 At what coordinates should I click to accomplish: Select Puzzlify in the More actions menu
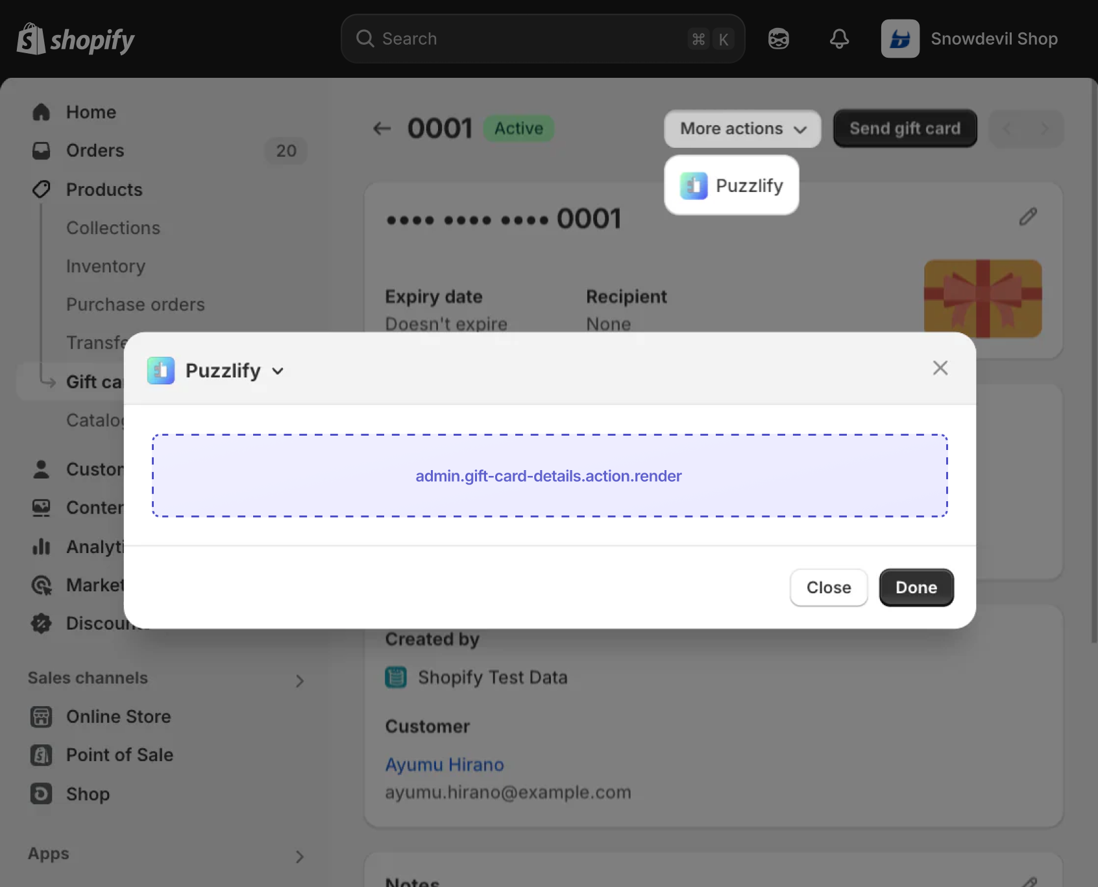[x=731, y=185]
